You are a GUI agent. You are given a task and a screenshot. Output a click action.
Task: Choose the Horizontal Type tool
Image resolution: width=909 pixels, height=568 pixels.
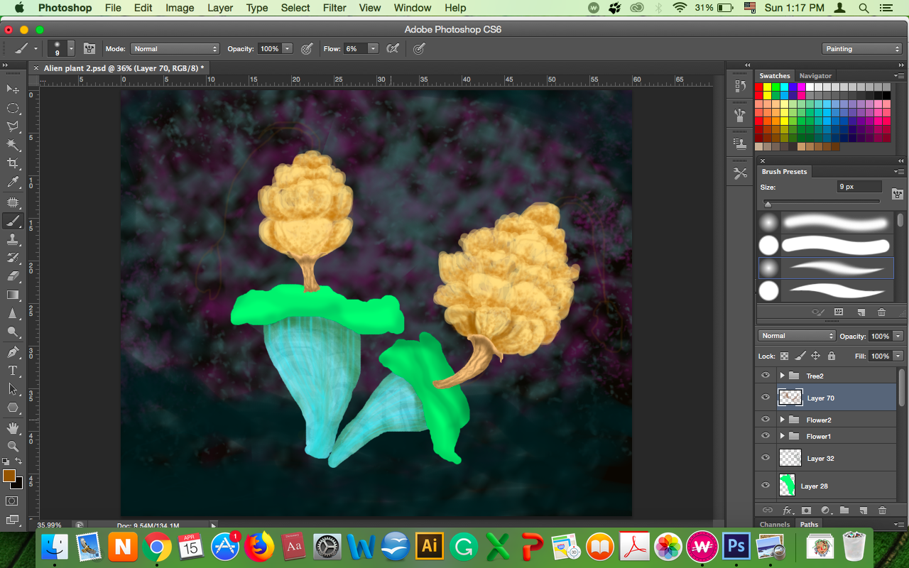[x=13, y=370]
